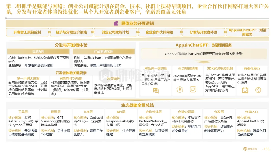The width and height of the screenshot is (275, 155).
Task: Click the 合作伙伴层 column title
Action: click(x=154, y=112)
